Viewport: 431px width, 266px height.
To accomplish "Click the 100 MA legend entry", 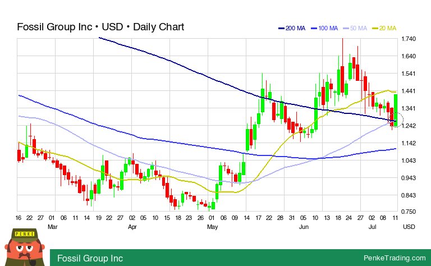I will coord(324,28).
